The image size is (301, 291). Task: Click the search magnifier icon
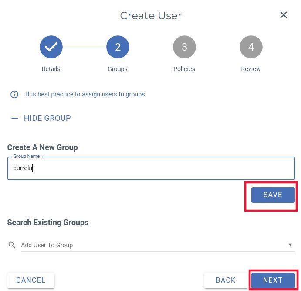coord(12,245)
